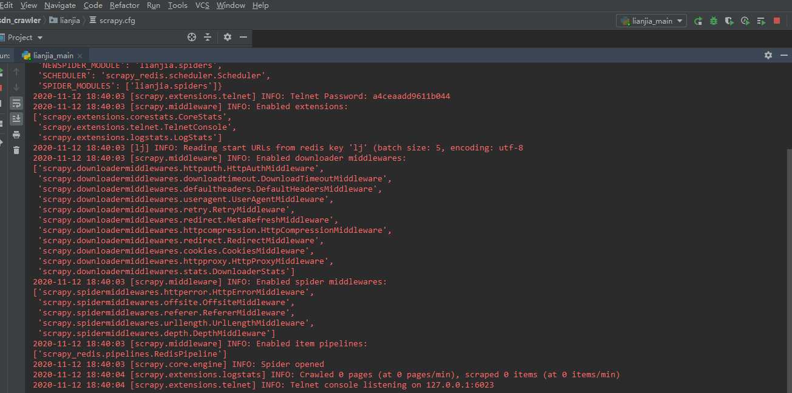The height and width of the screenshot is (393, 792).
Task: Open the Help menu
Action: [260, 5]
